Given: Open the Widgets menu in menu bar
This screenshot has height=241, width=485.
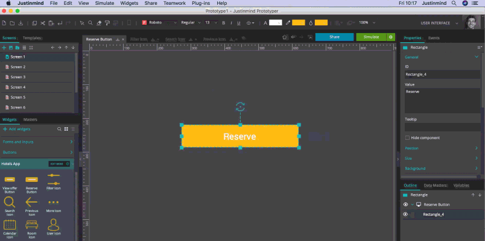Looking at the screenshot, I should coord(129,3).
